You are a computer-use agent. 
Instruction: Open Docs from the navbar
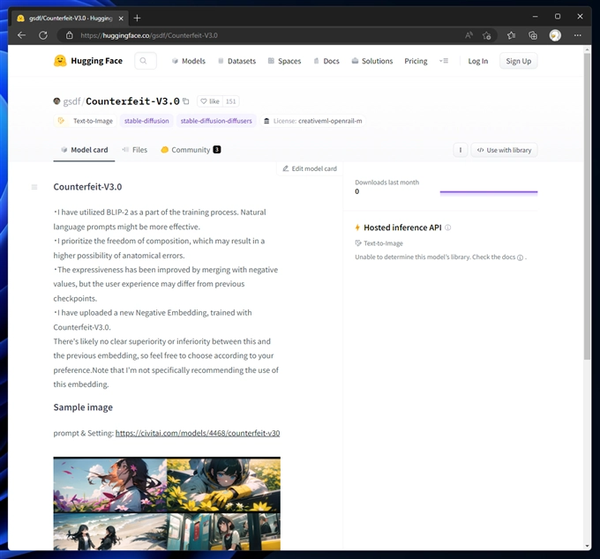point(326,61)
